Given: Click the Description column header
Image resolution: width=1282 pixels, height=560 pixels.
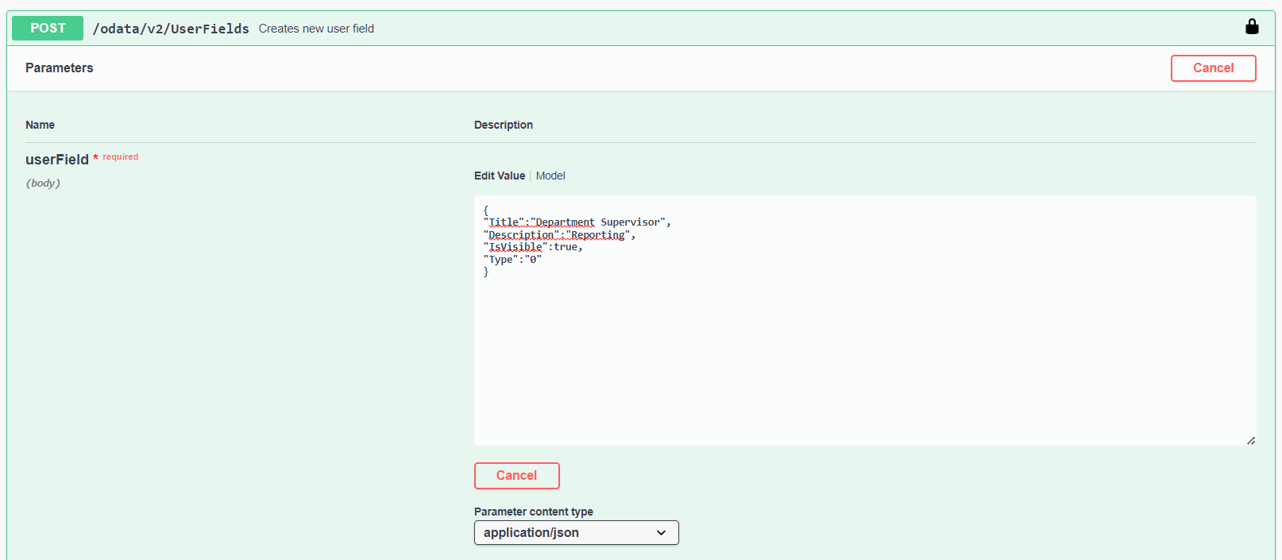Looking at the screenshot, I should point(504,125).
